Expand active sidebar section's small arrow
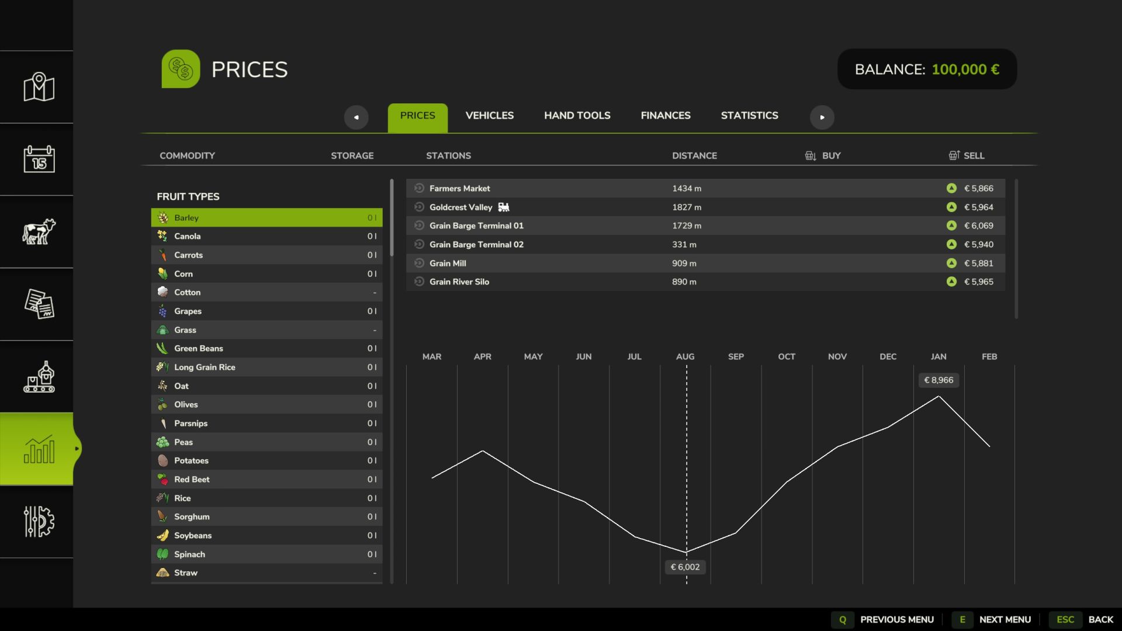The image size is (1122, 631). click(x=77, y=449)
